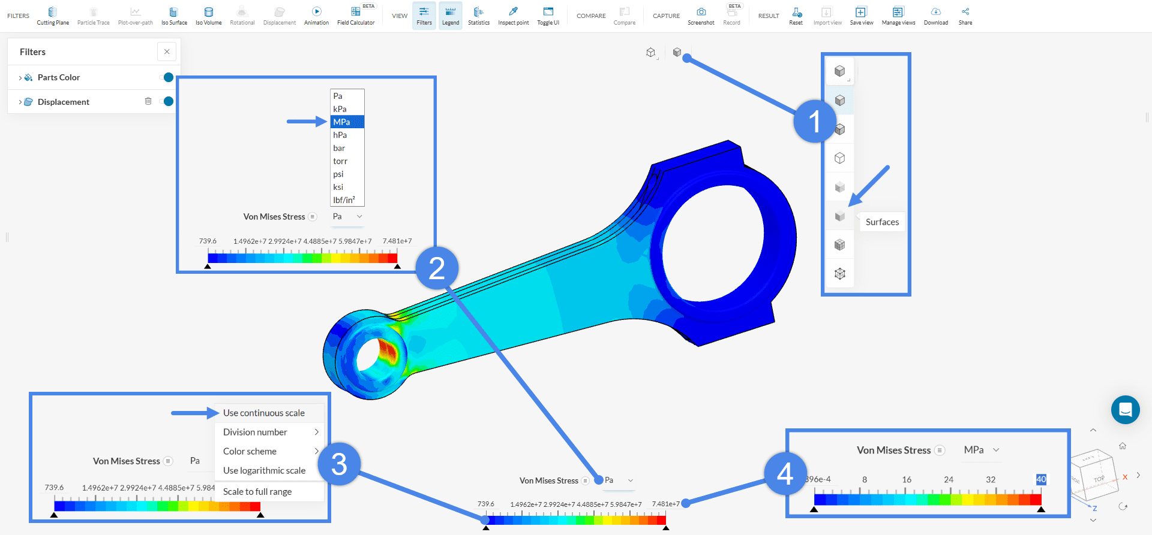Select Use continuous scale option

[x=264, y=413]
